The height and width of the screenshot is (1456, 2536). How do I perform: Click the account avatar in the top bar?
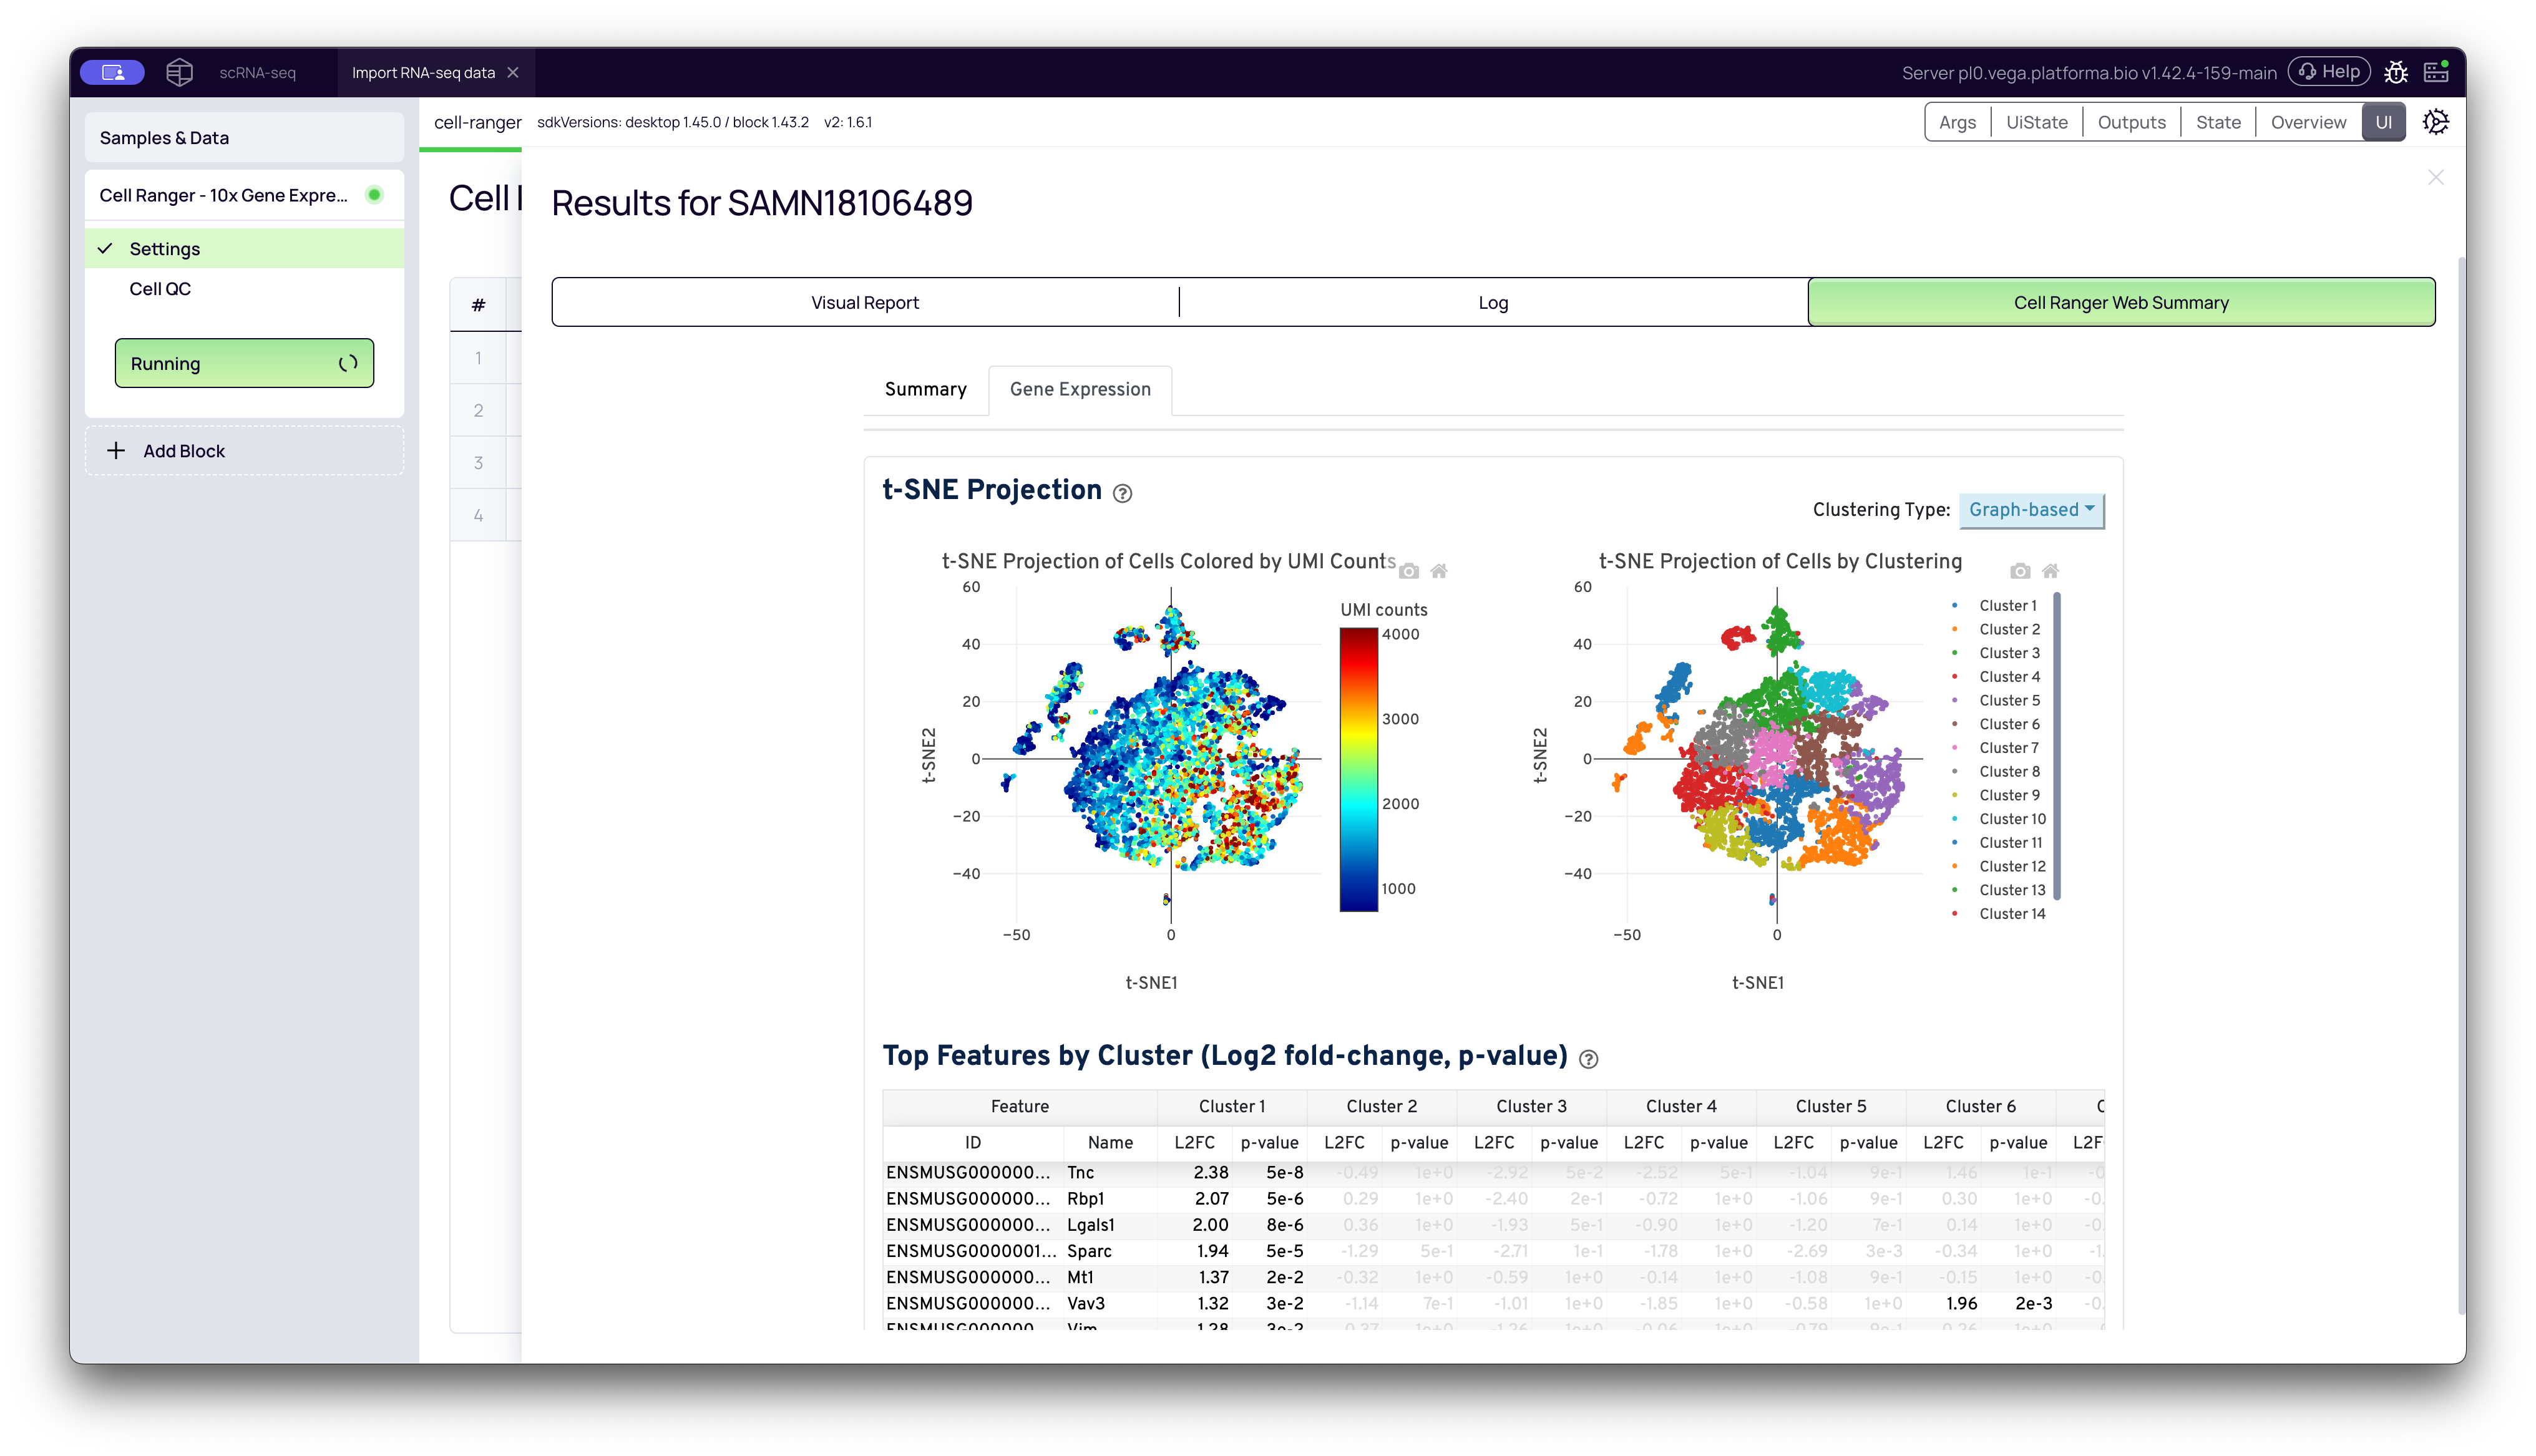click(x=112, y=71)
